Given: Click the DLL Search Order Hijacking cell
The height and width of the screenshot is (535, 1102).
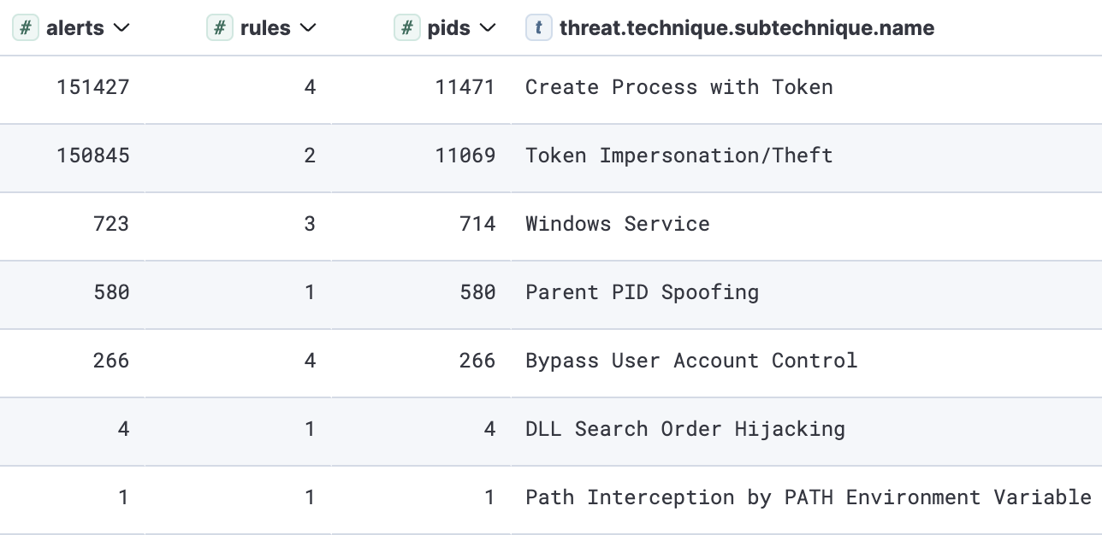Looking at the screenshot, I should coord(684,429).
